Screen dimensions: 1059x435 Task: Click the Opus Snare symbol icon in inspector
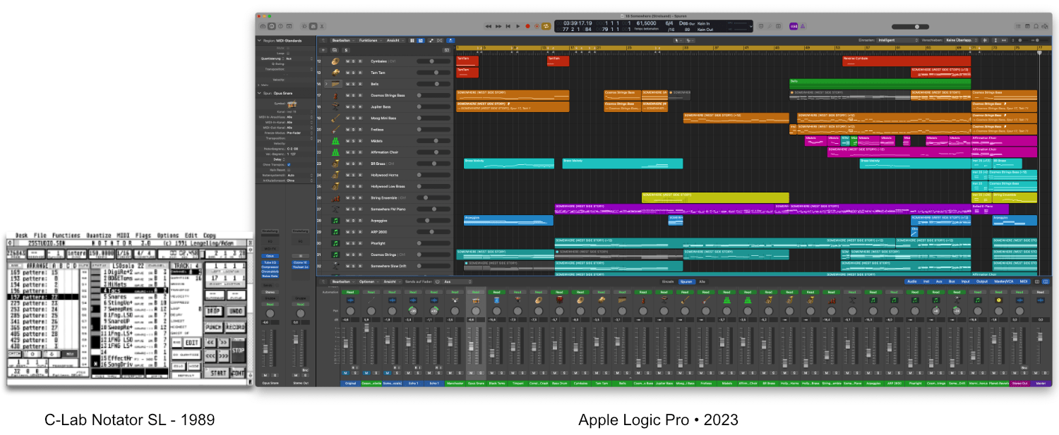pyautogui.click(x=292, y=104)
